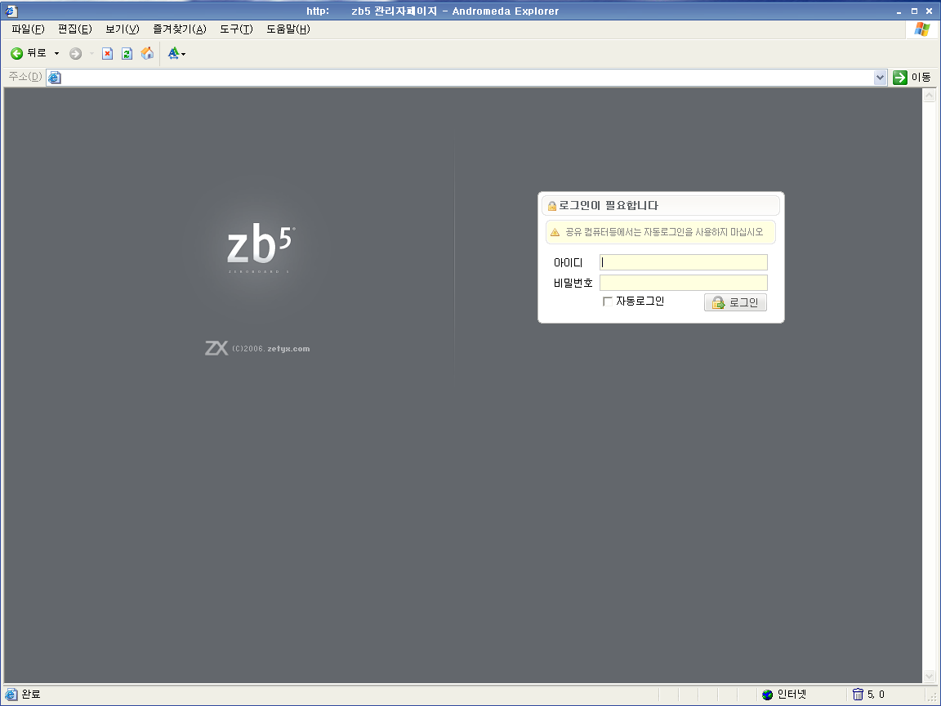Open the 파일(F) menu
This screenshot has width=941, height=706.
tap(28, 29)
